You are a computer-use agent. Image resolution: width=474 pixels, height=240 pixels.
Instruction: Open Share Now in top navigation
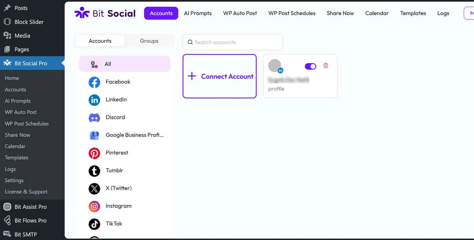point(340,13)
